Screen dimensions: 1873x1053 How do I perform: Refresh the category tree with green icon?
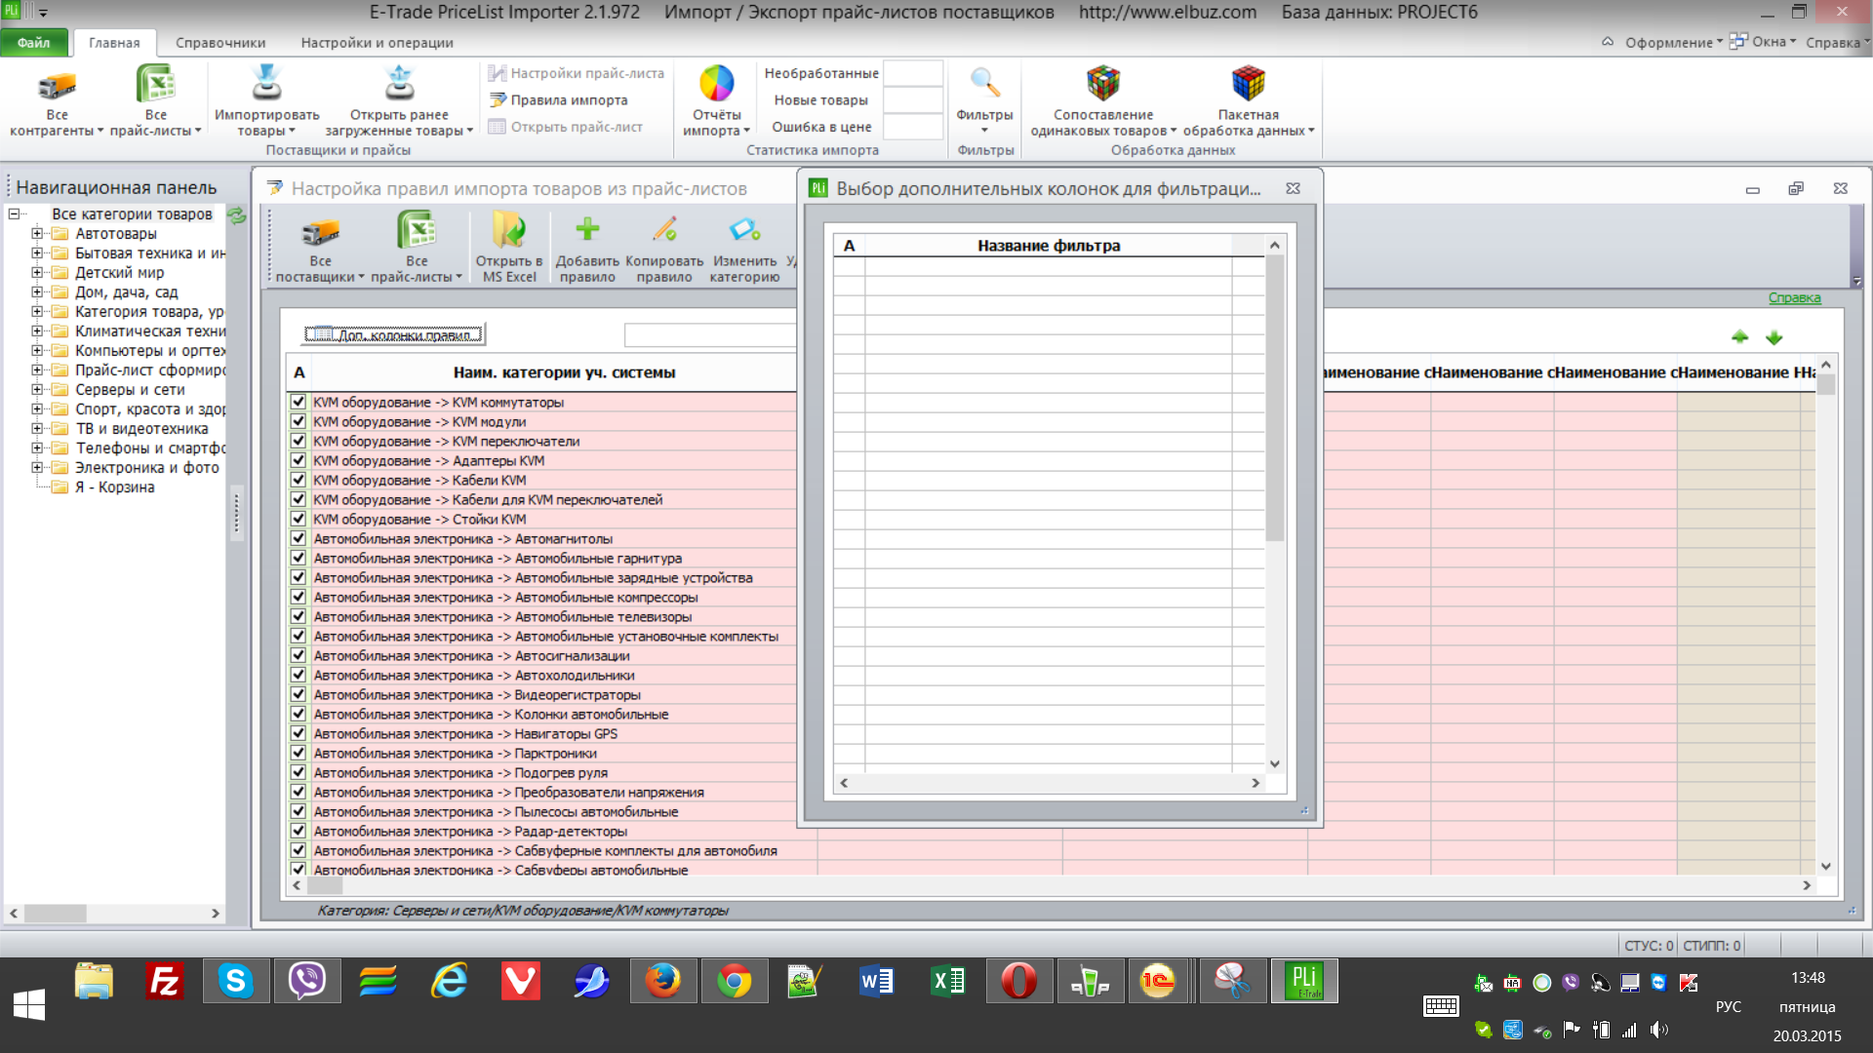[236, 215]
